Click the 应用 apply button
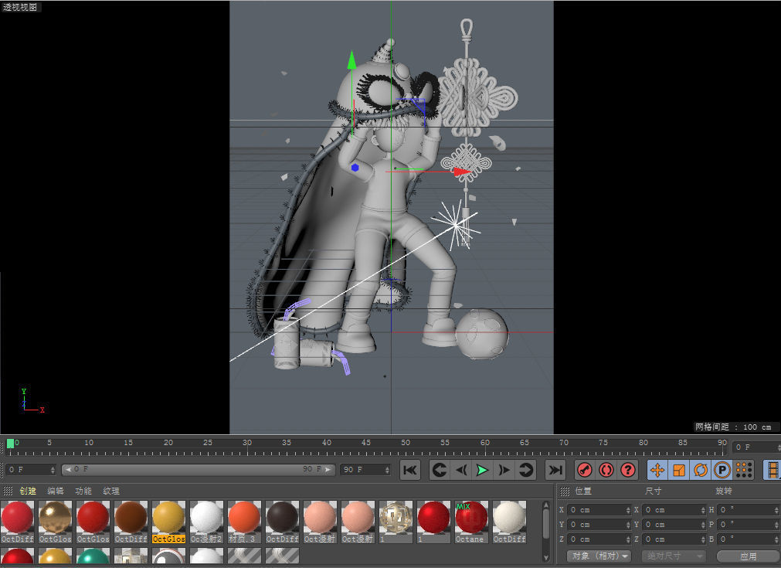The width and height of the screenshot is (781, 568). [748, 556]
